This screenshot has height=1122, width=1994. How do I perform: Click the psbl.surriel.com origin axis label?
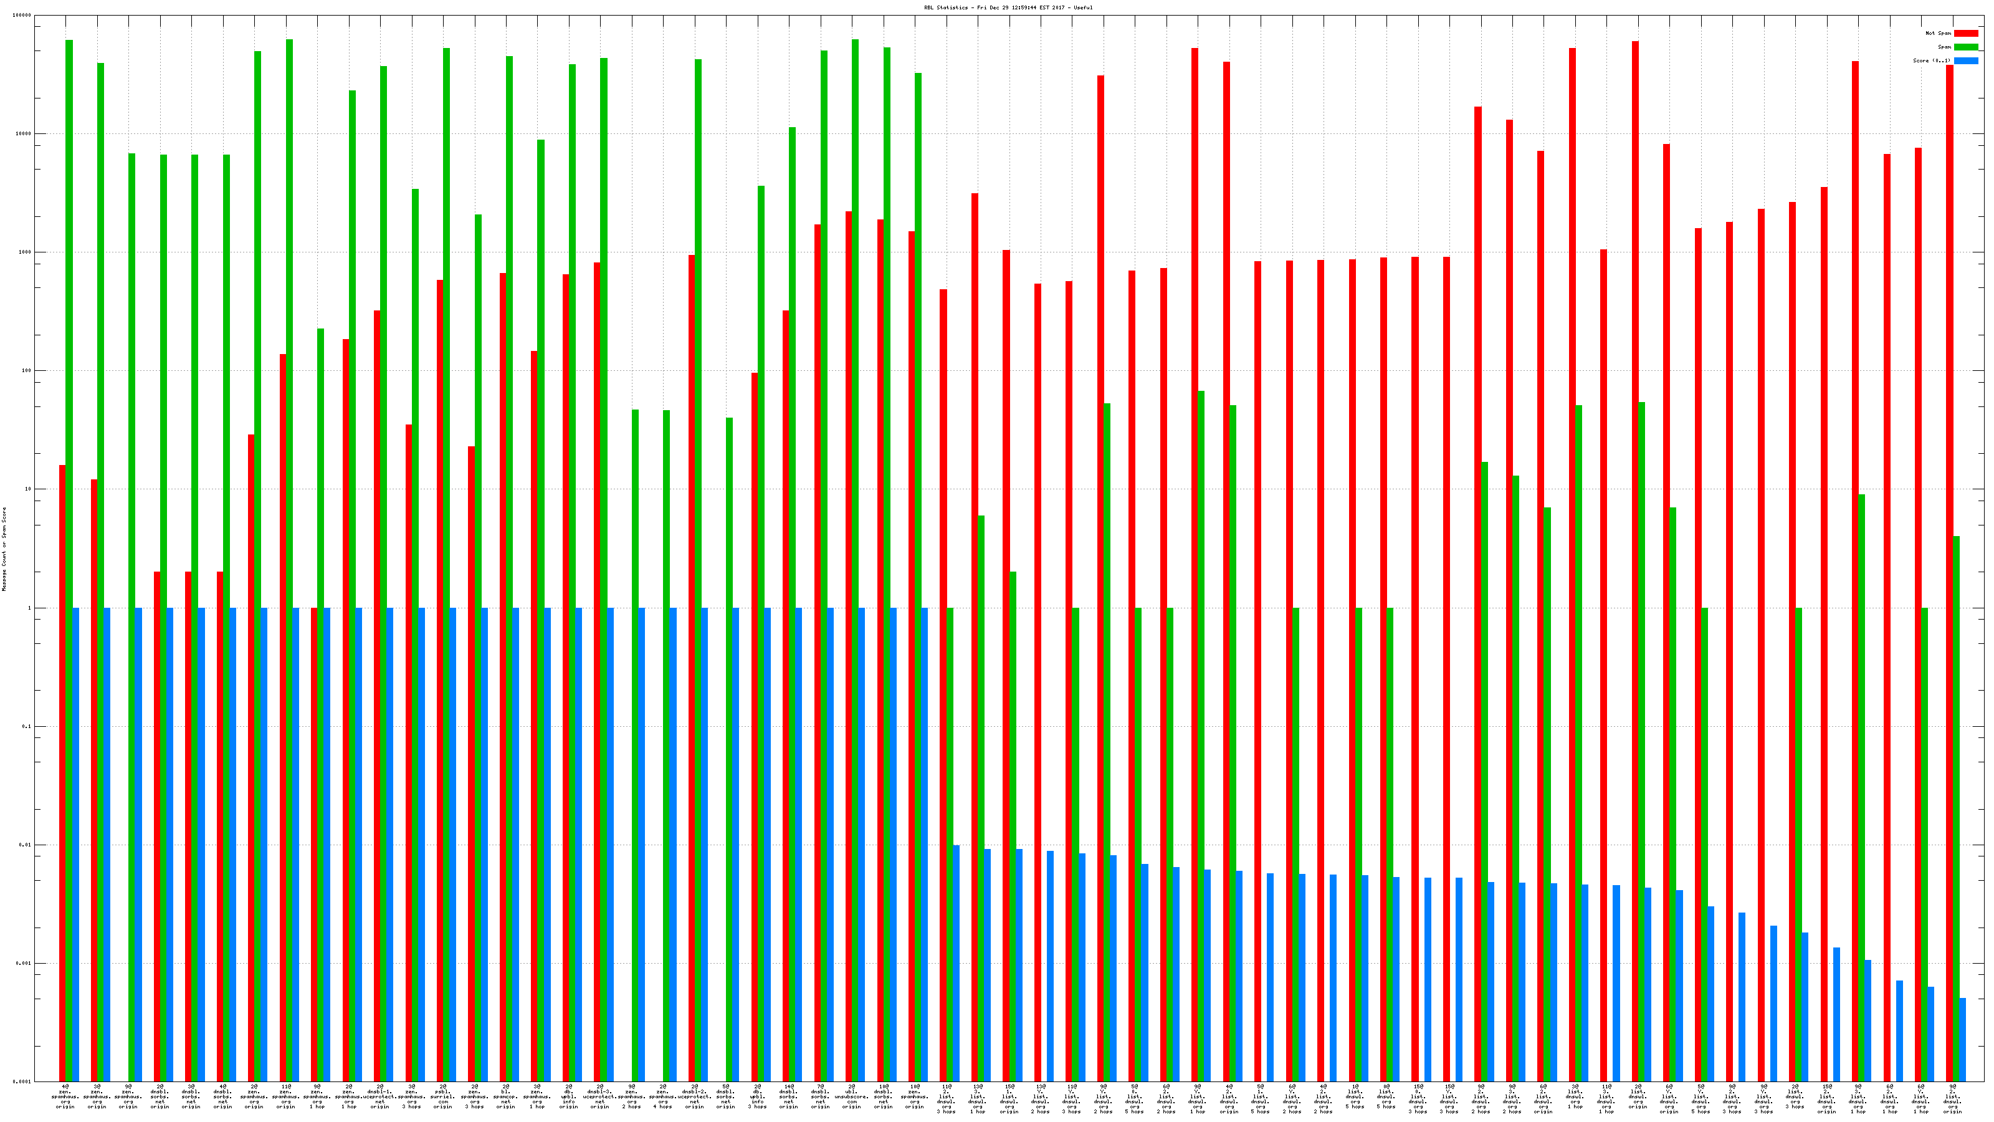point(443,1096)
